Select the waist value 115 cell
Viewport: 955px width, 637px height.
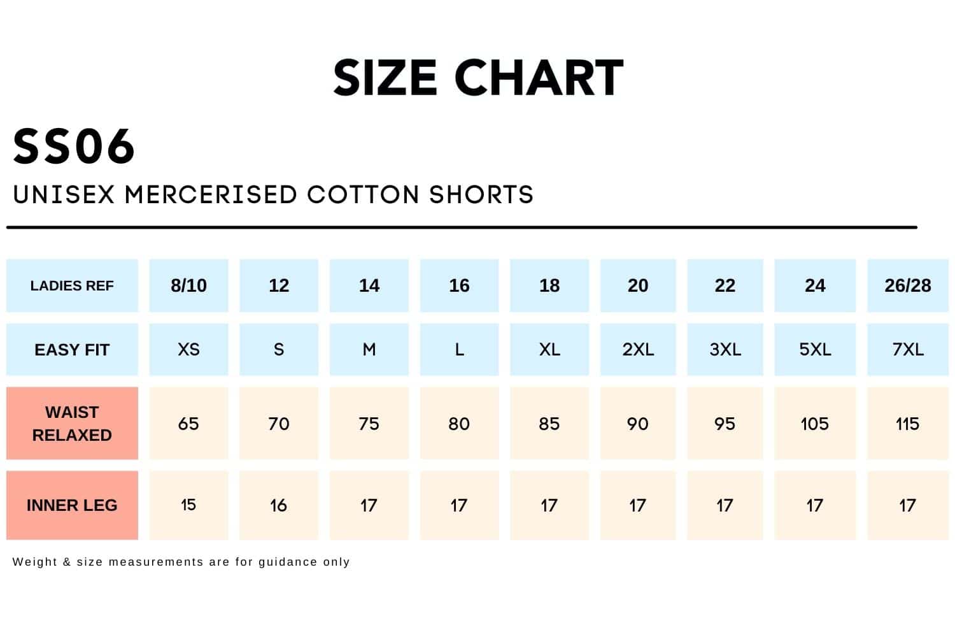907,424
